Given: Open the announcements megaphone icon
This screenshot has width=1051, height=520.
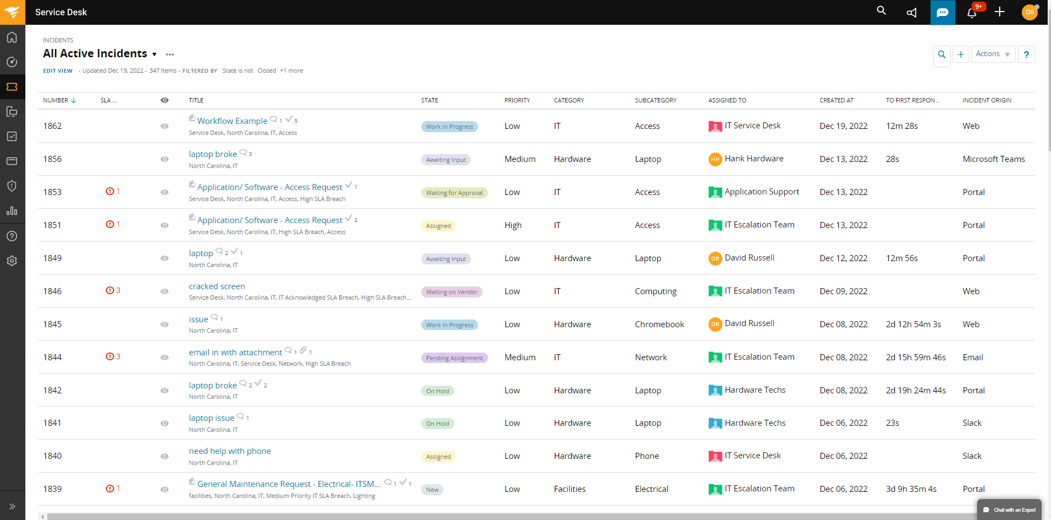Looking at the screenshot, I should point(912,13).
